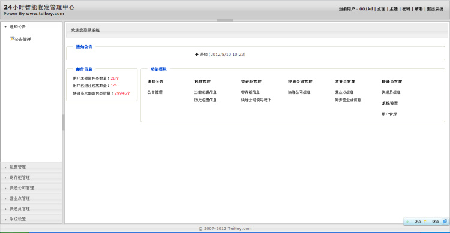Image resolution: width=450 pixels, height=233 pixels.
Task: Click the collapse handle under the header
Action: (225, 20)
